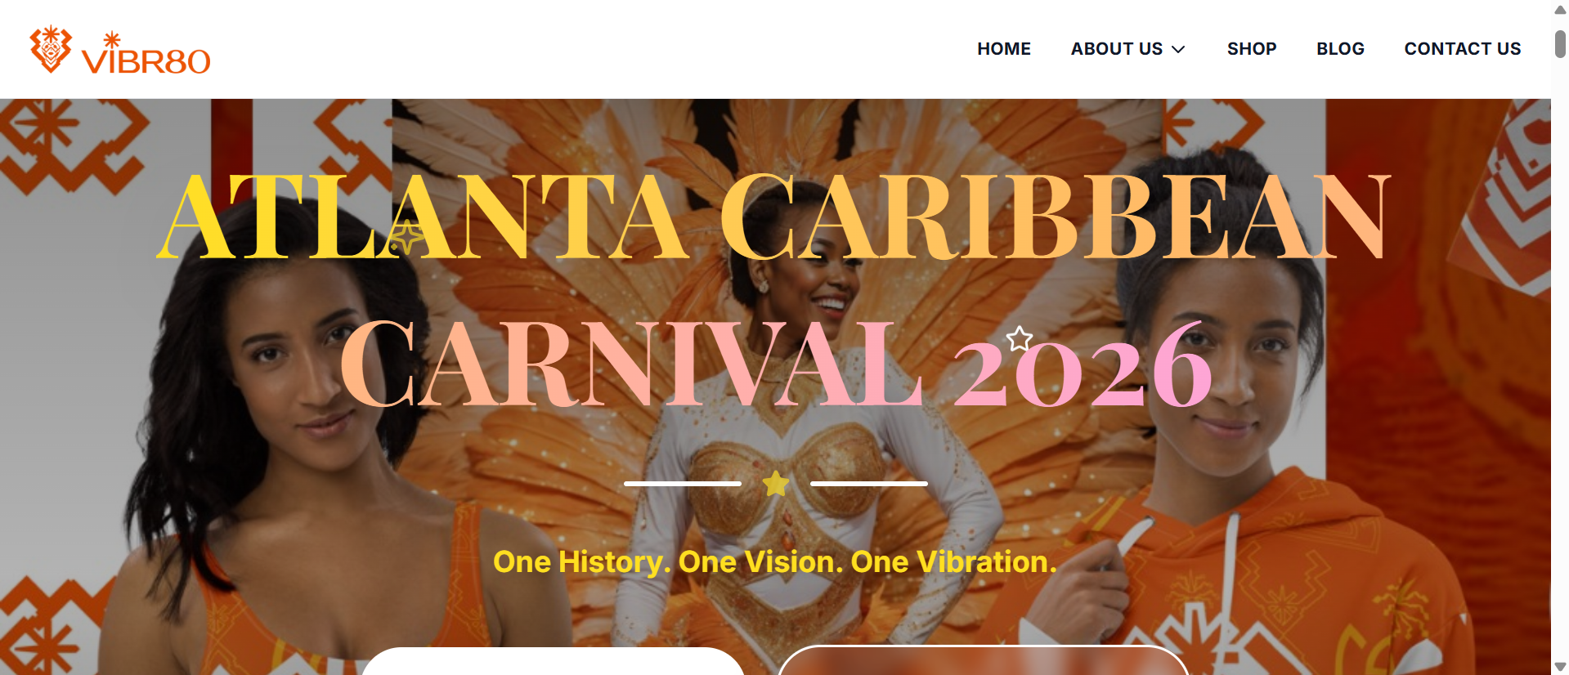The image size is (1569, 675).
Task: Click scrollbar up arrow
Action: click(x=1560, y=10)
